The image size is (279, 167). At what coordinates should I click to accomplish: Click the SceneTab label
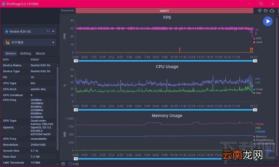click(67, 10)
